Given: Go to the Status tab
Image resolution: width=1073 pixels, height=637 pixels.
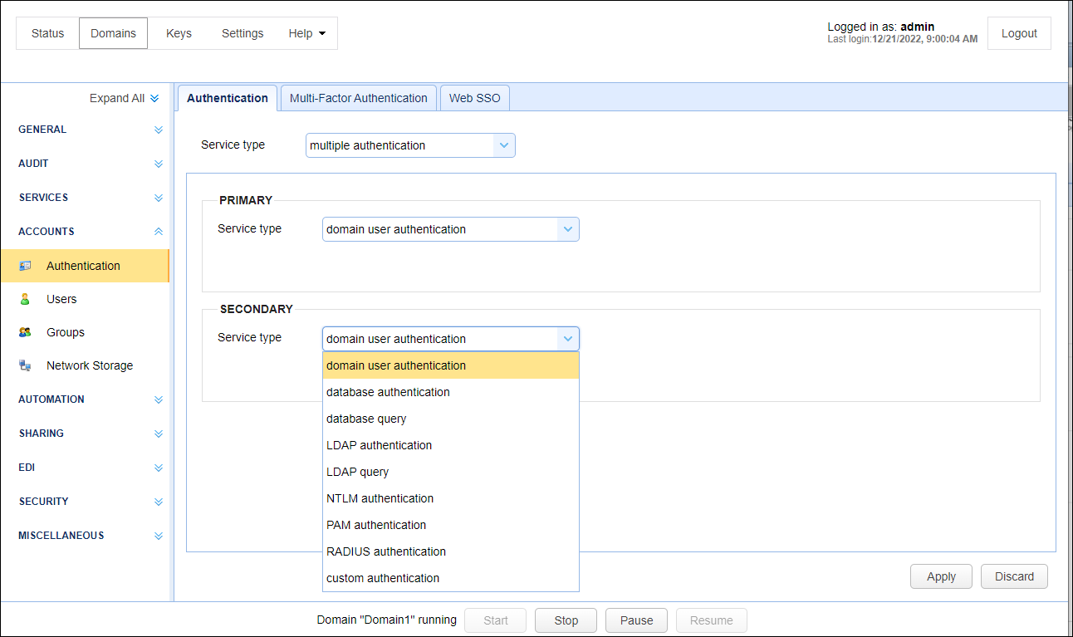Looking at the screenshot, I should tap(47, 33).
